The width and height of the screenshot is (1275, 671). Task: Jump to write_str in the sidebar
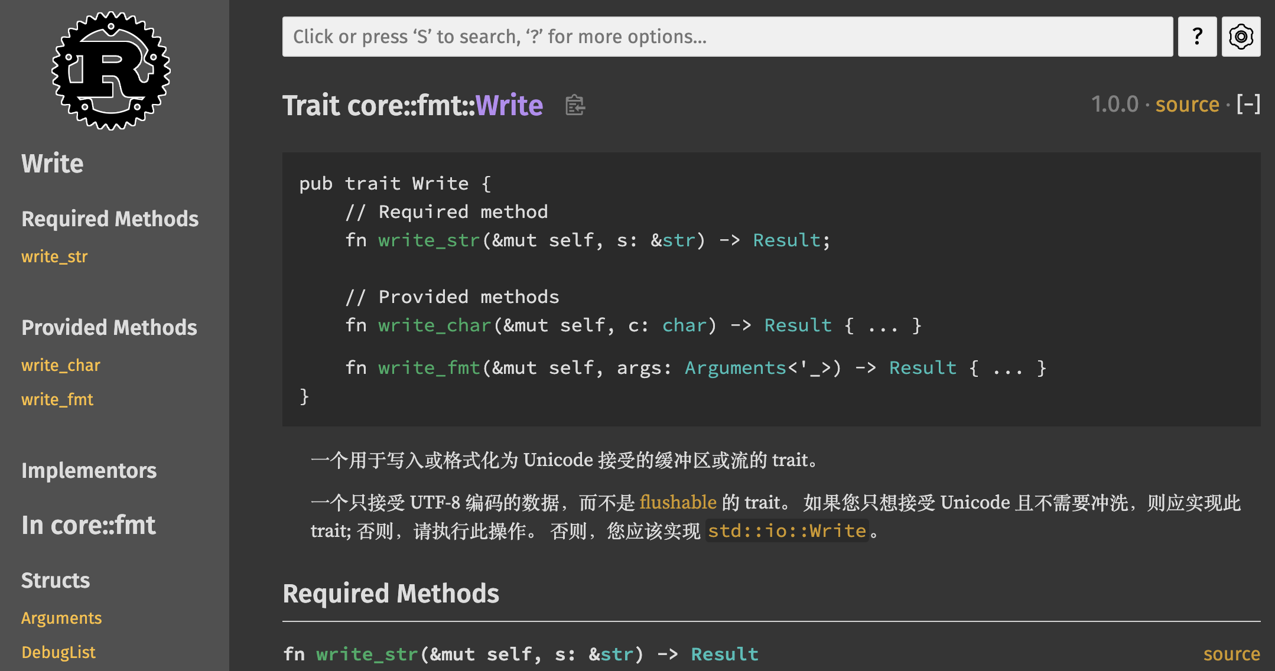coord(54,256)
